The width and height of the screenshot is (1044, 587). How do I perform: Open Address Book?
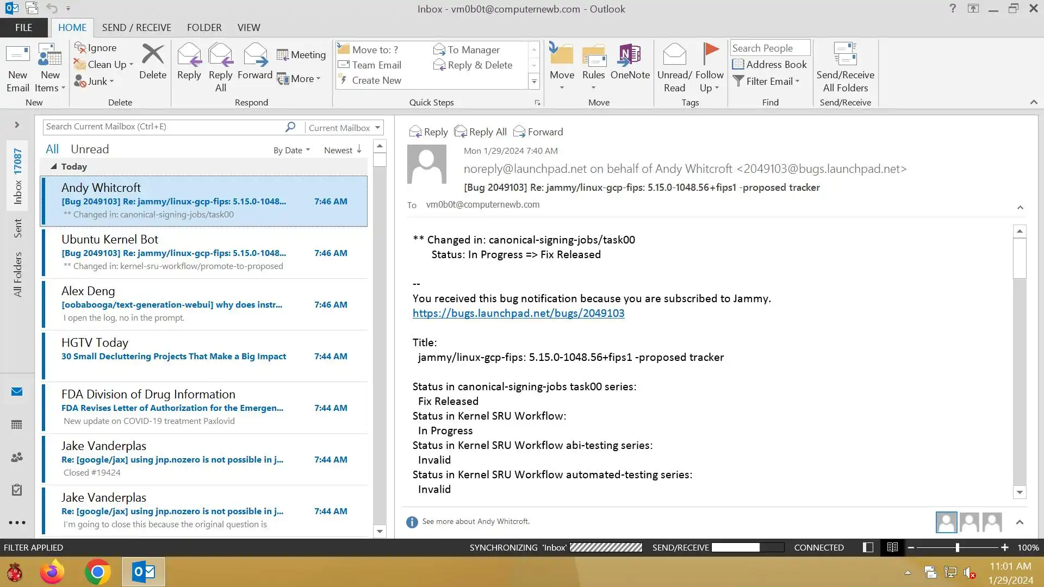point(769,65)
